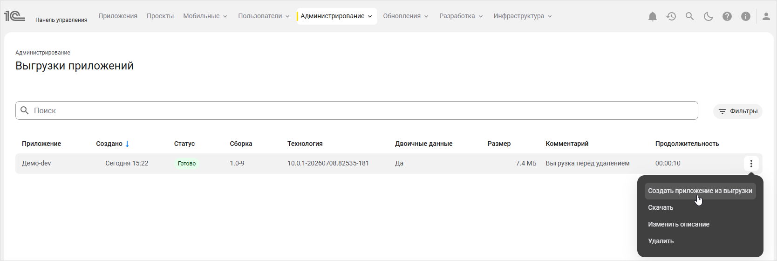
Task: Click the Администрирование breadcrumb
Action: (43, 53)
